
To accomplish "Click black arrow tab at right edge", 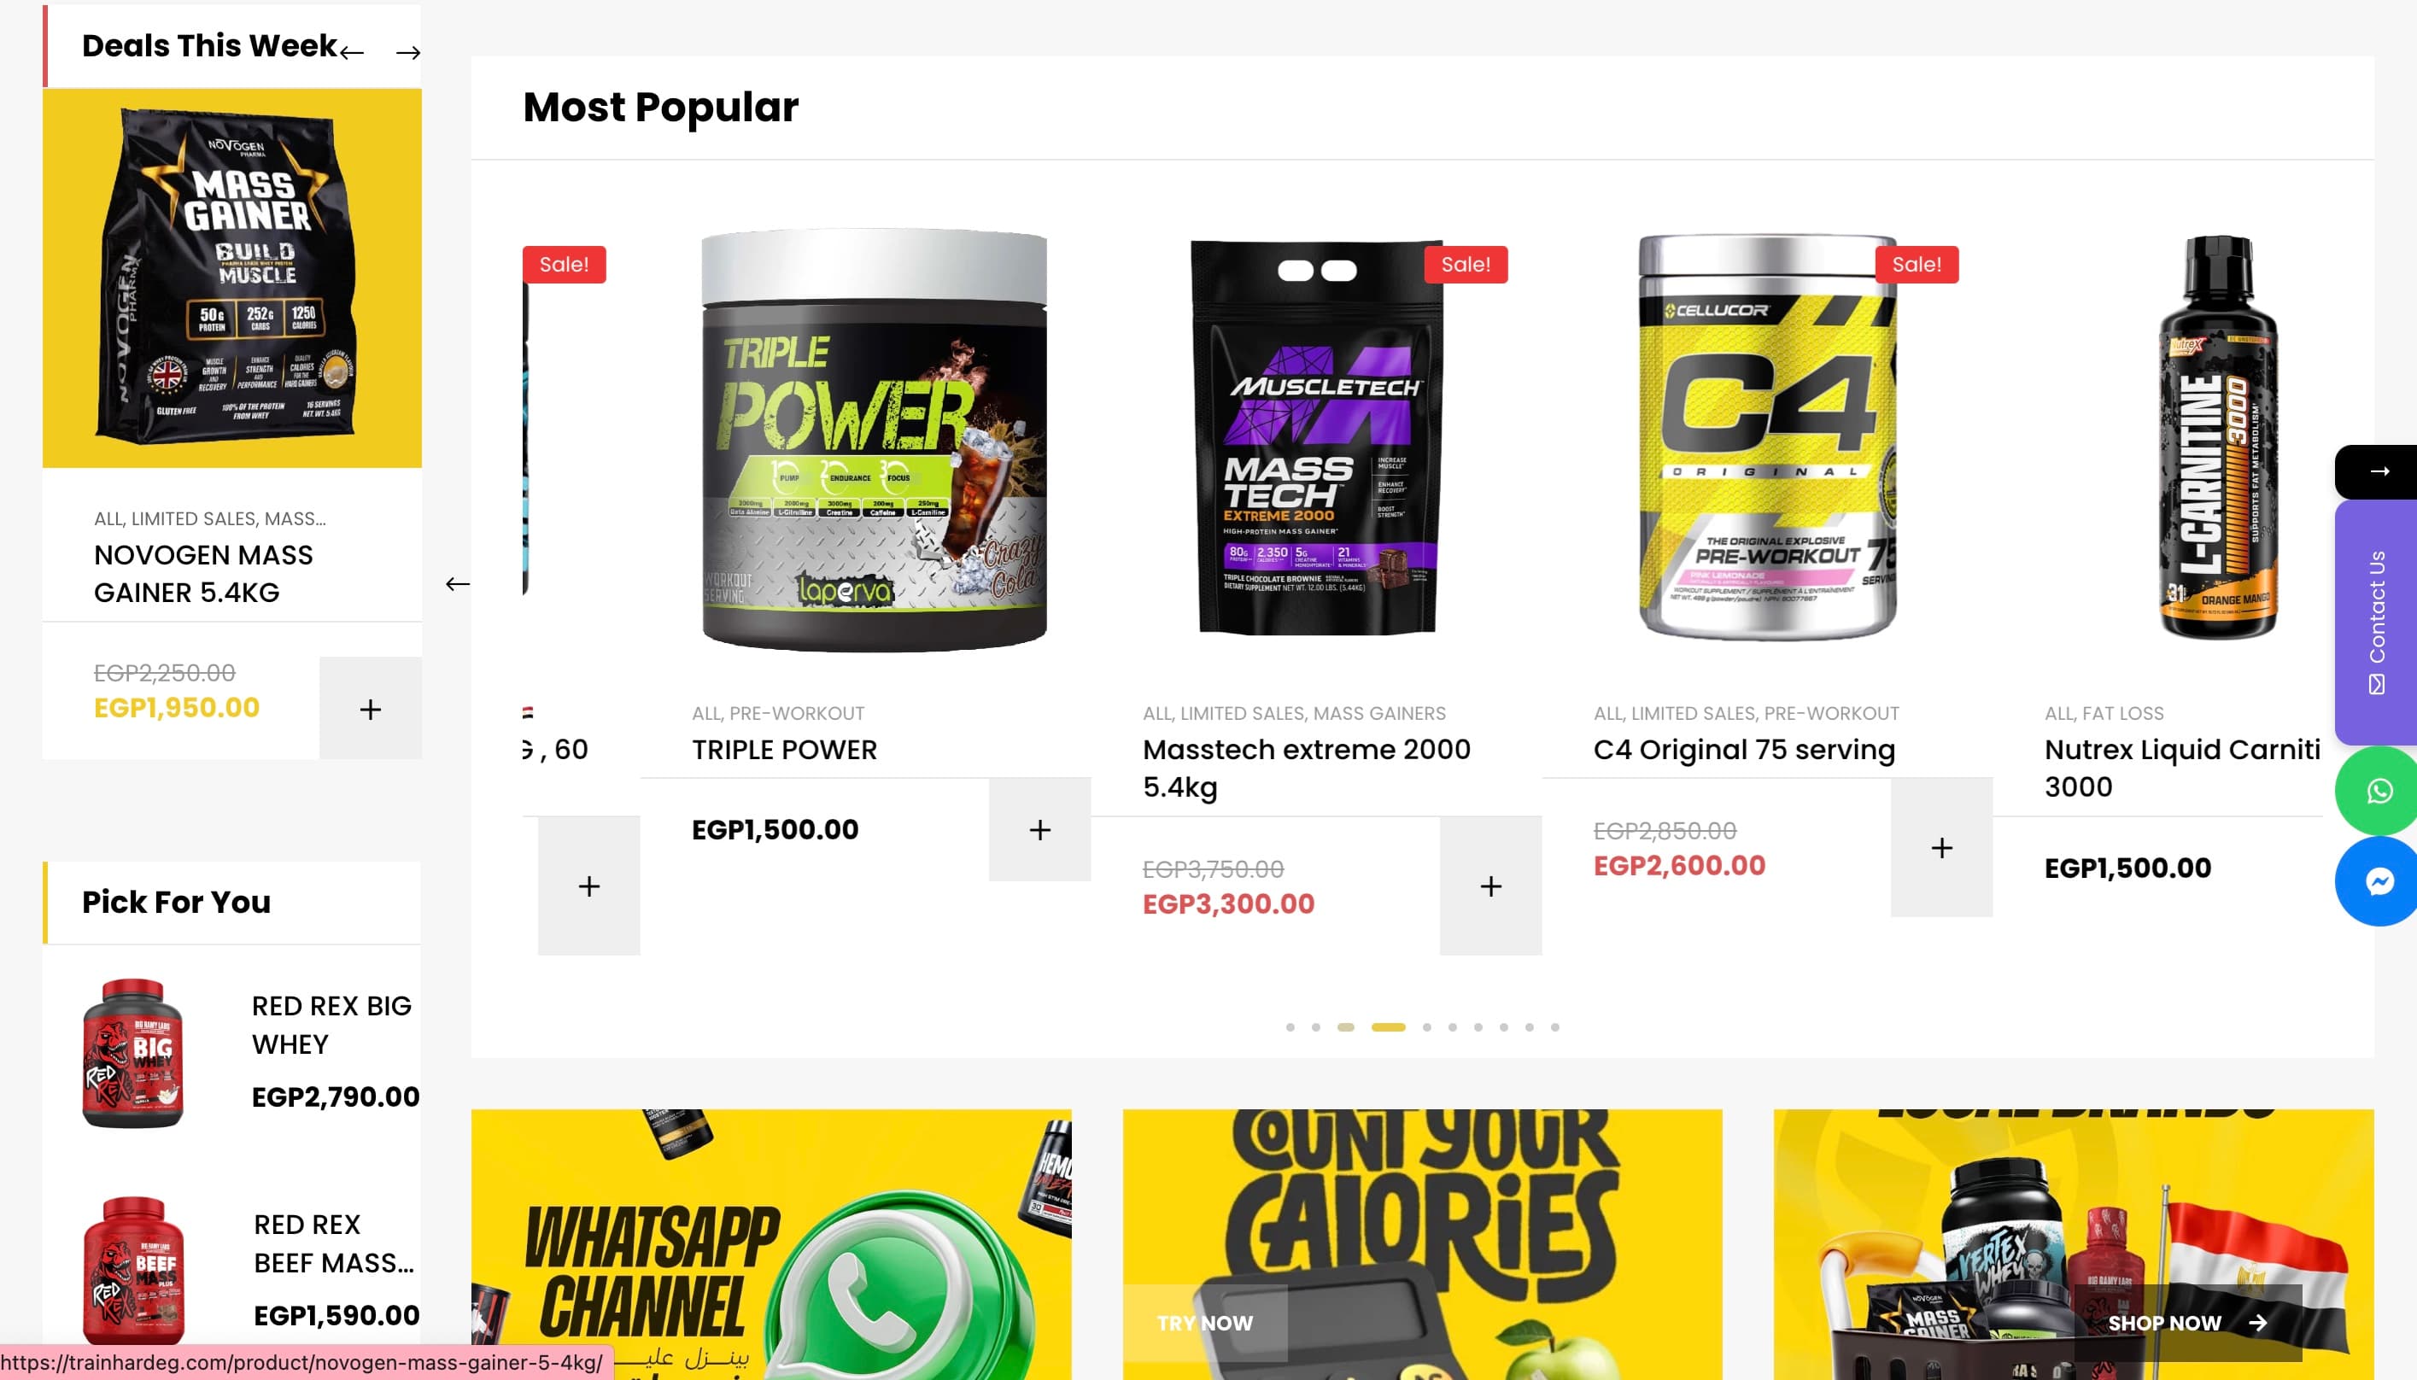I will tap(2377, 471).
